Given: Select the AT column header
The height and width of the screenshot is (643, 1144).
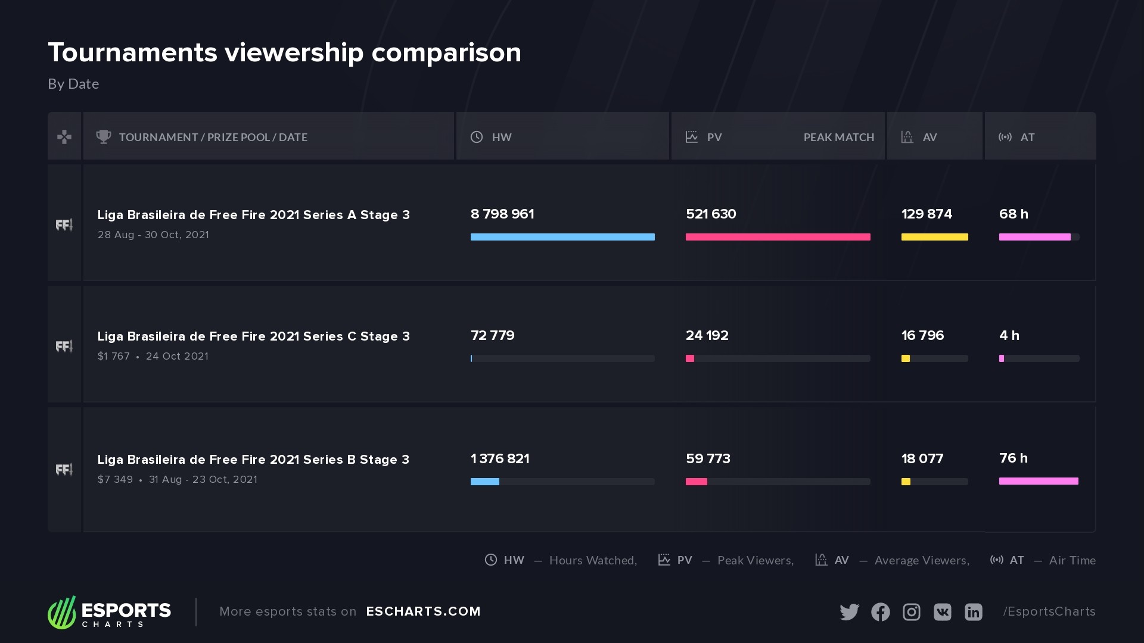Looking at the screenshot, I should click(x=1027, y=137).
